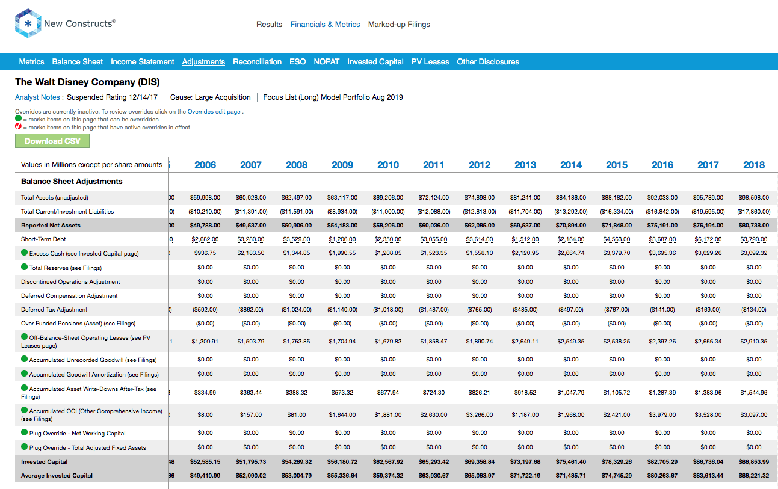The width and height of the screenshot is (778, 489).
Task: Select the Adjustments tab
Action: (203, 62)
